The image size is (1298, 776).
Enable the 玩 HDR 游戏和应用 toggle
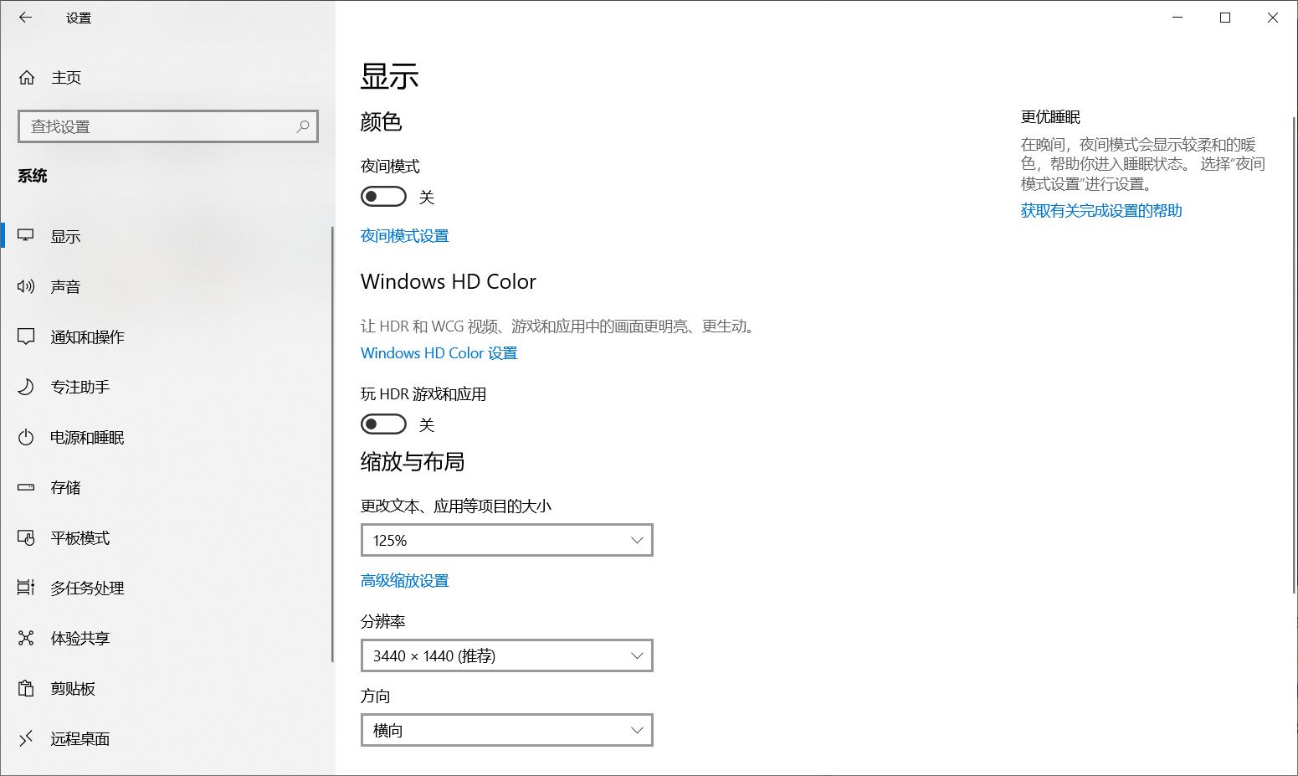click(383, 424)
